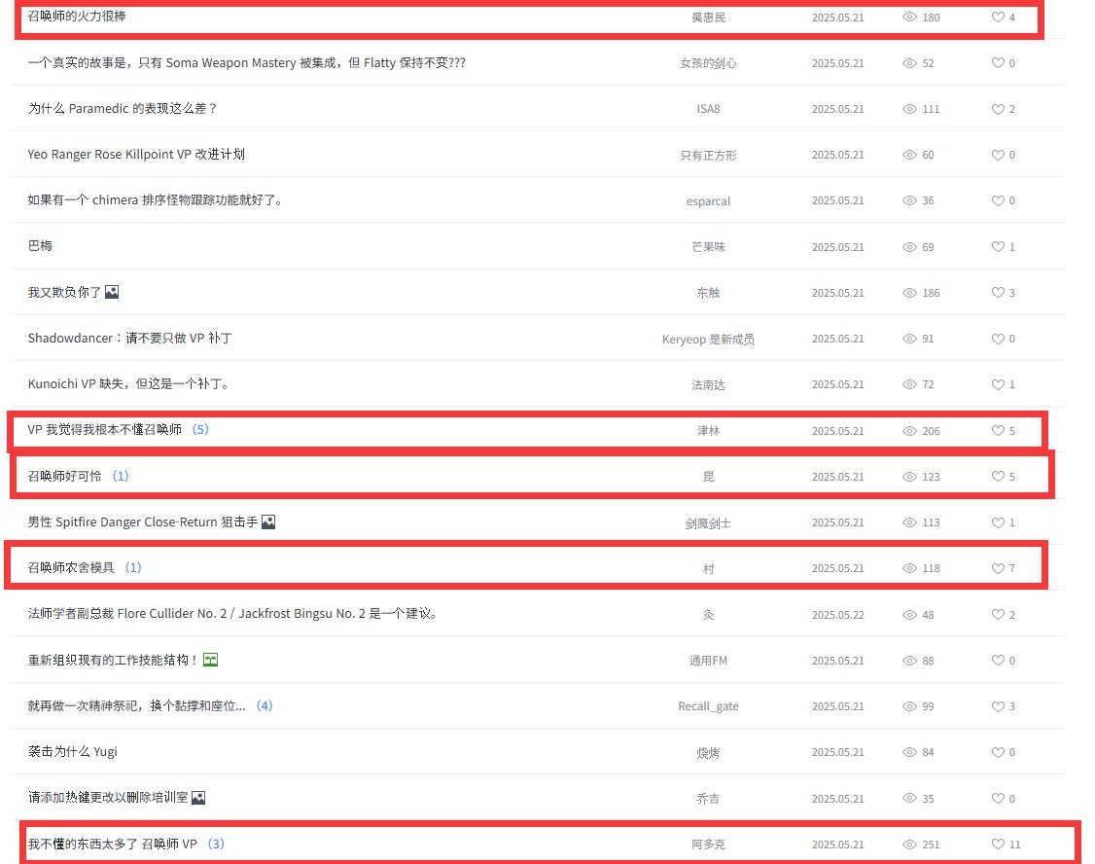Click author 'esparcal'
Screen dimensions: 1095x864
pyautogui.click(x=708, y=201)
